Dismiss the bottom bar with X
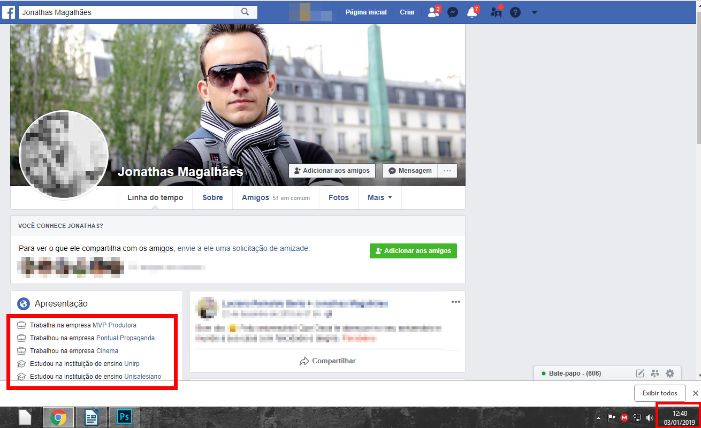Screen dimensions: 701x428 point(695,393)
